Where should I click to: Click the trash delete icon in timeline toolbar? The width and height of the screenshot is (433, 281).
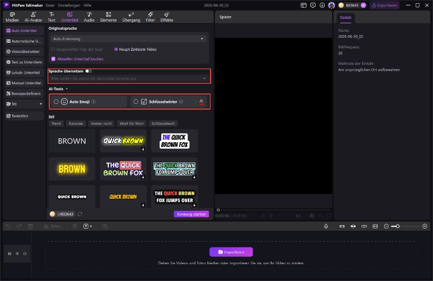30,226
